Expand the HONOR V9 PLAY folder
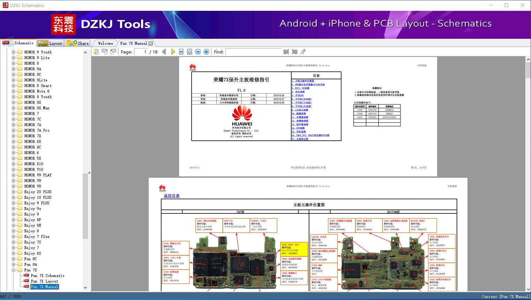The height and width of the screenshot is (300, 531). 14,175
